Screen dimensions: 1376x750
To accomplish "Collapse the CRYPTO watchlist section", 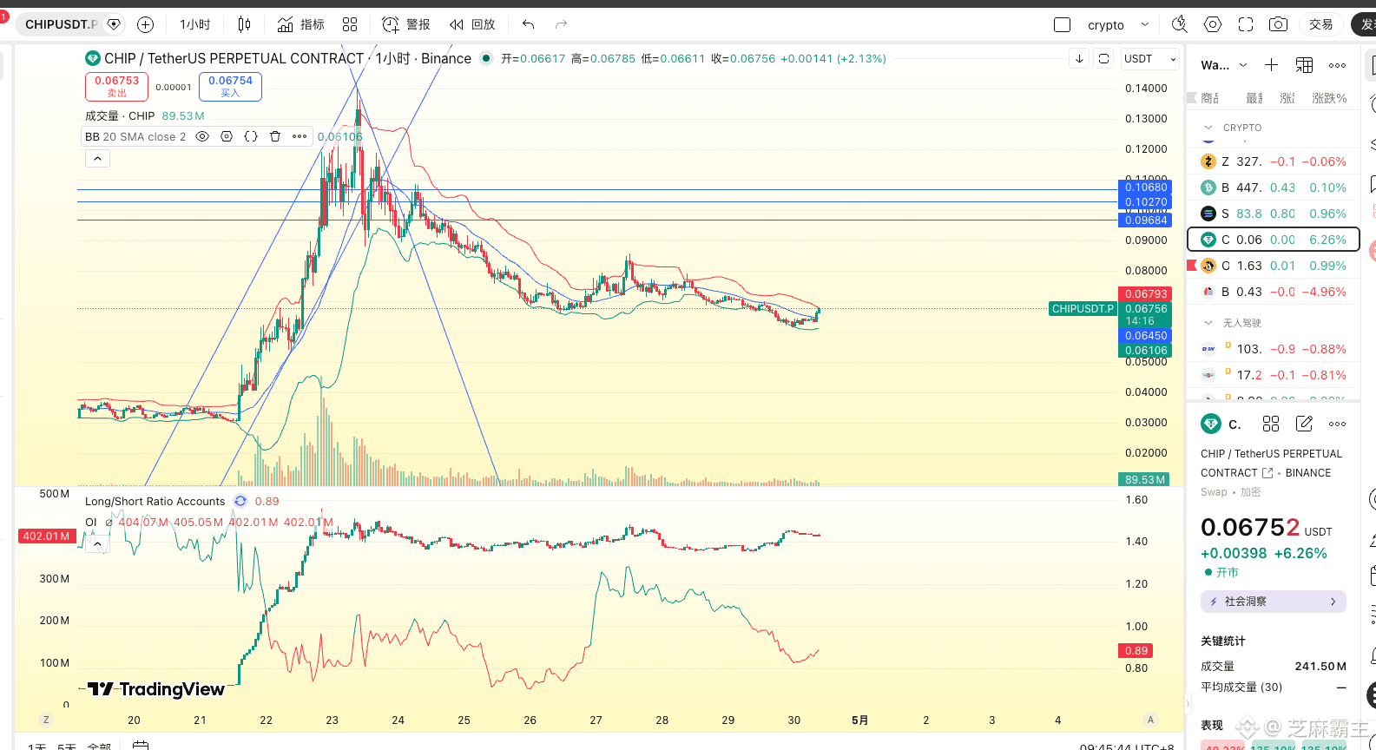I will click(x=1208, y=128).
